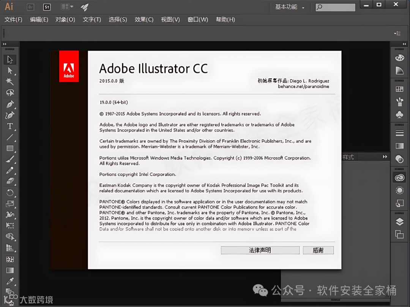
Task: Open the control bar options menu
Action: point(397,33)
